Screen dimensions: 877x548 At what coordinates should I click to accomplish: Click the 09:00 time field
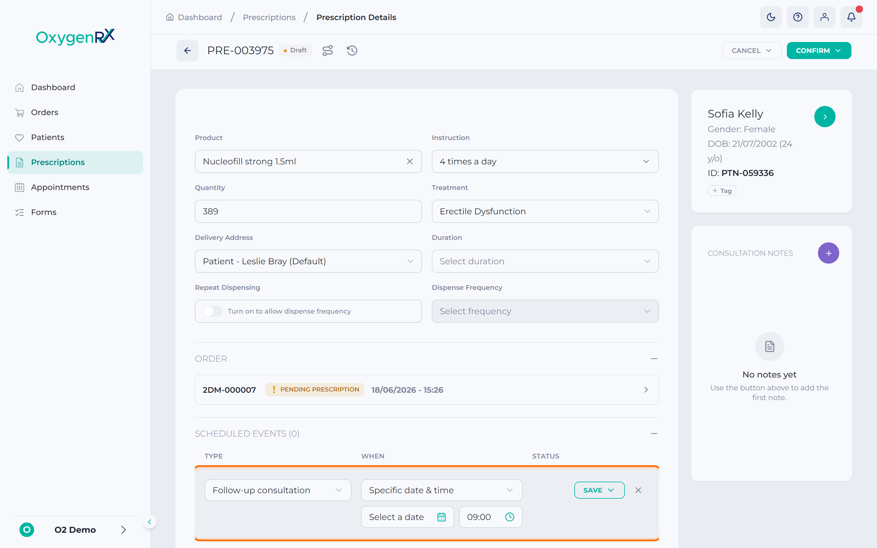pyautogui.click(x=490, y=517)
